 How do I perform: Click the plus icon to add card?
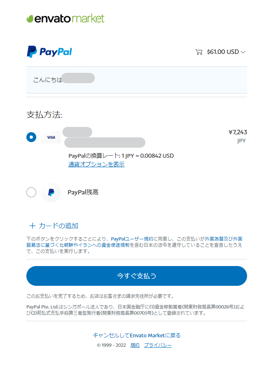click(32, 226)
